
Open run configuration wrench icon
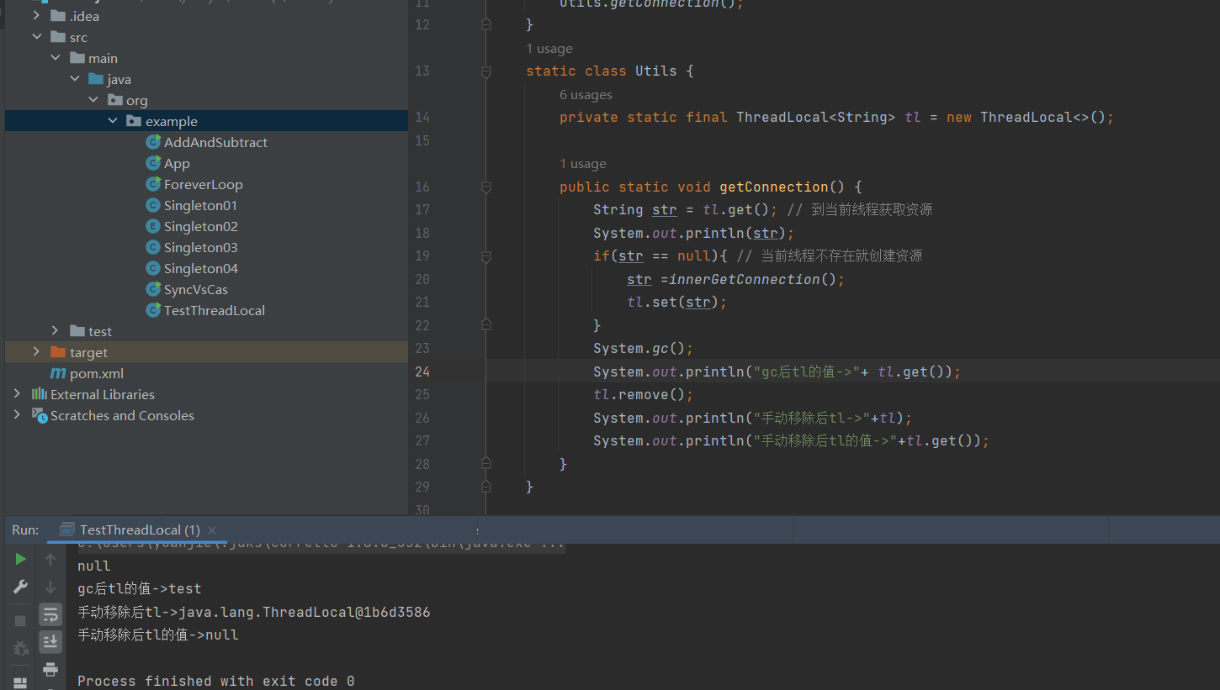pos(20,587)
